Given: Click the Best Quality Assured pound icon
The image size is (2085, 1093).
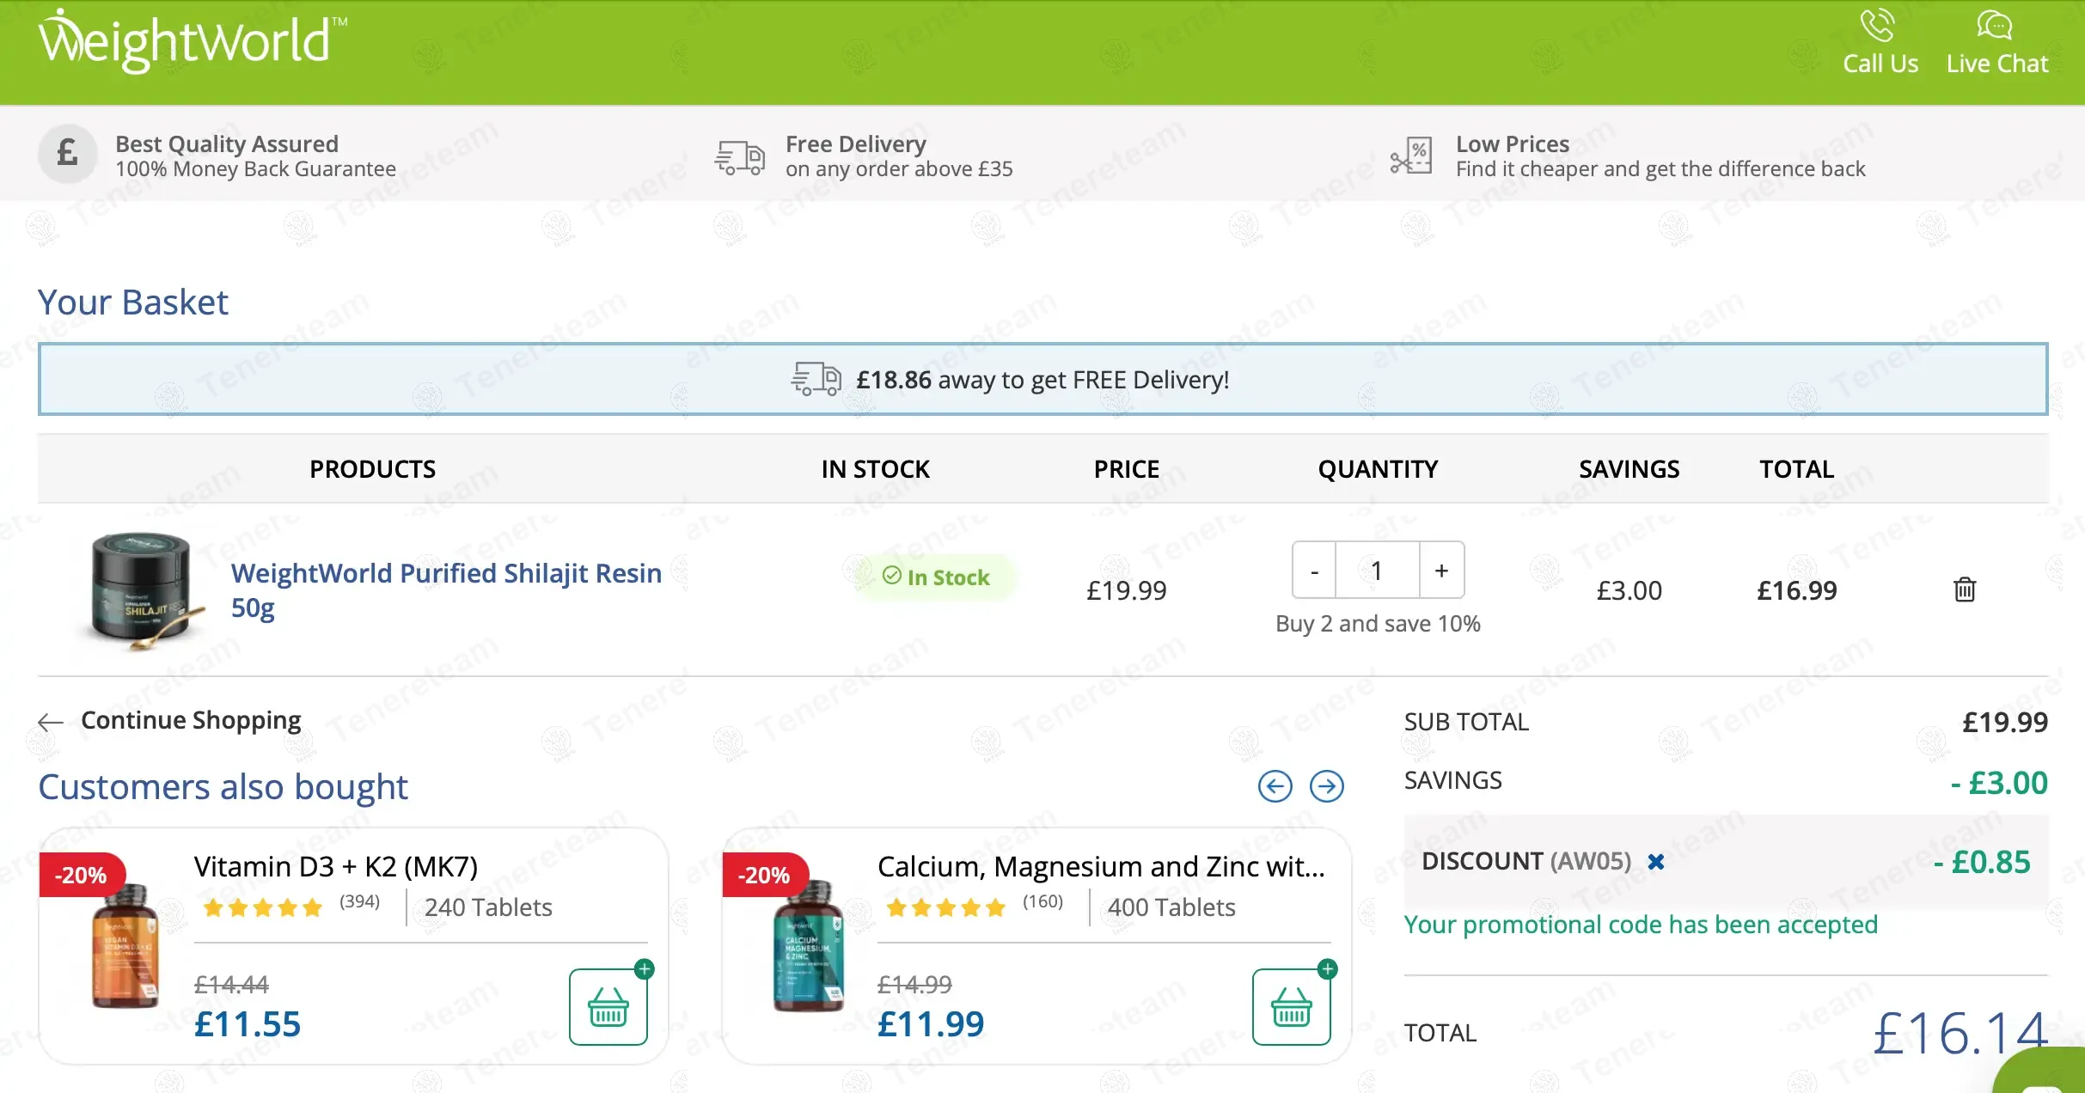Looking at the screenshot, I should tap(67, 155).
